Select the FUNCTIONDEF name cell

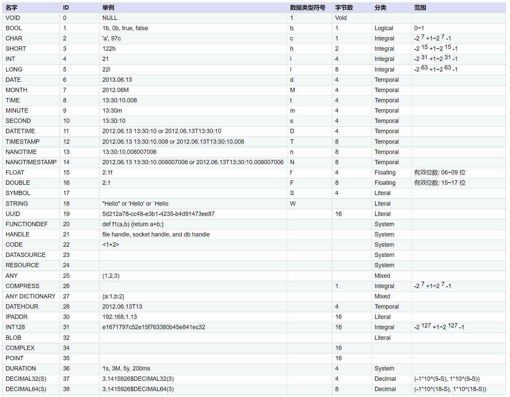click(27, 224)
